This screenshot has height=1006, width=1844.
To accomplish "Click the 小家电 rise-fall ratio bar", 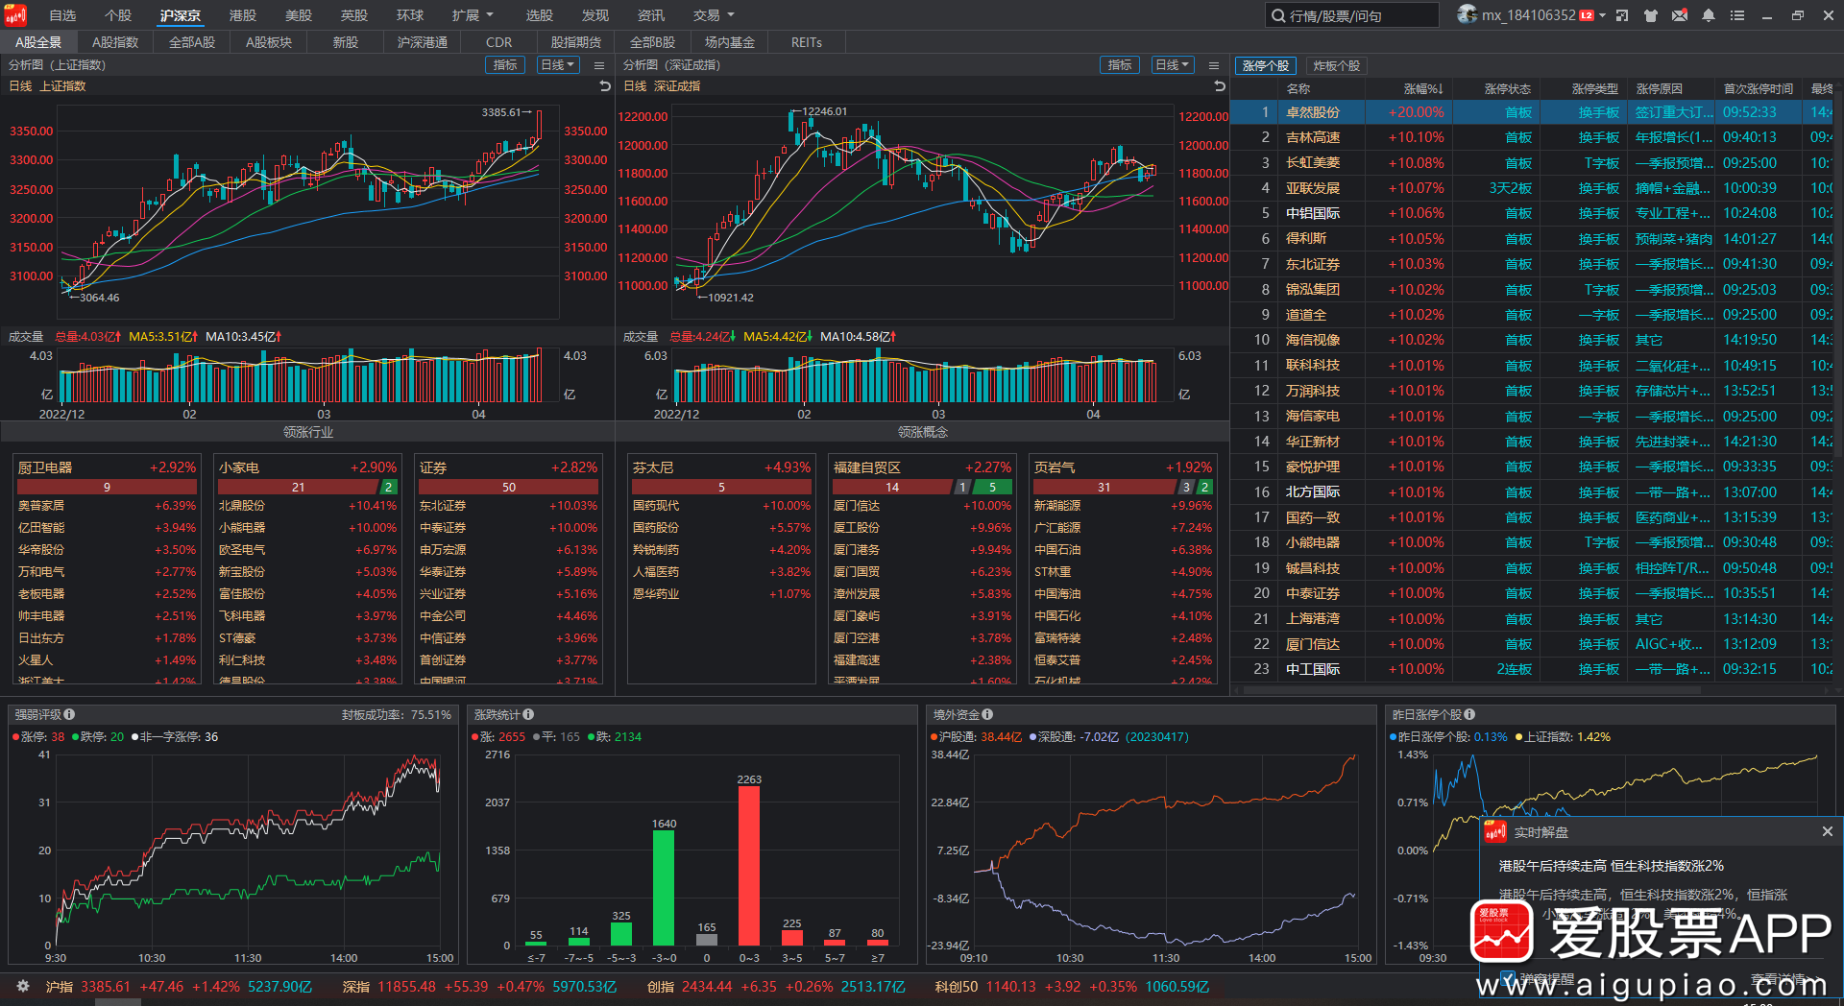I will click(x=307, y=488).
